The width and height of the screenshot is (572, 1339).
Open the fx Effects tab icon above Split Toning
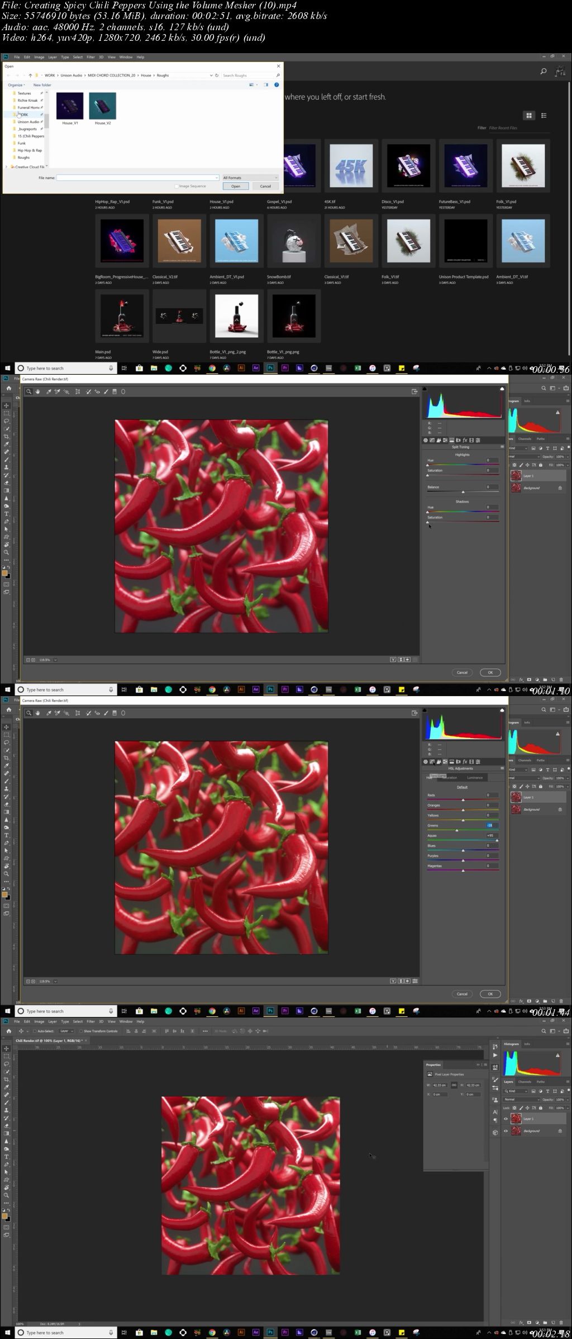tap(465, 440)
